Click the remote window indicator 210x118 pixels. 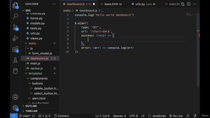pos(14,116)
